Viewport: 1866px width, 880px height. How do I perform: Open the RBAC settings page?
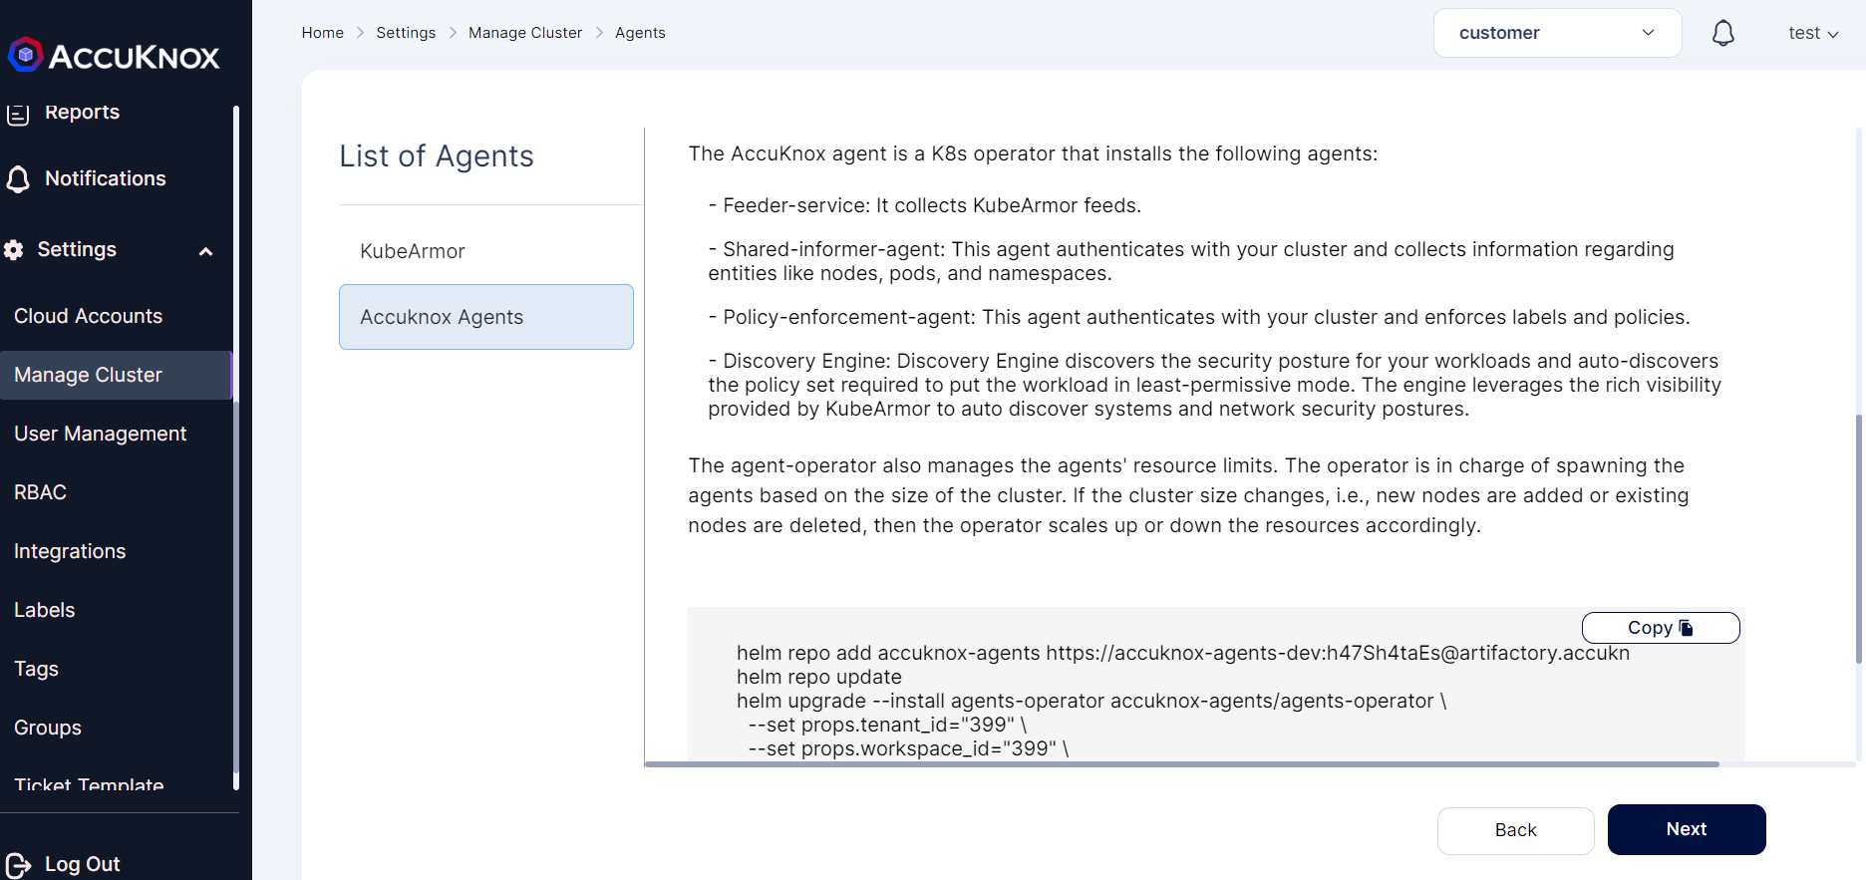40,492
